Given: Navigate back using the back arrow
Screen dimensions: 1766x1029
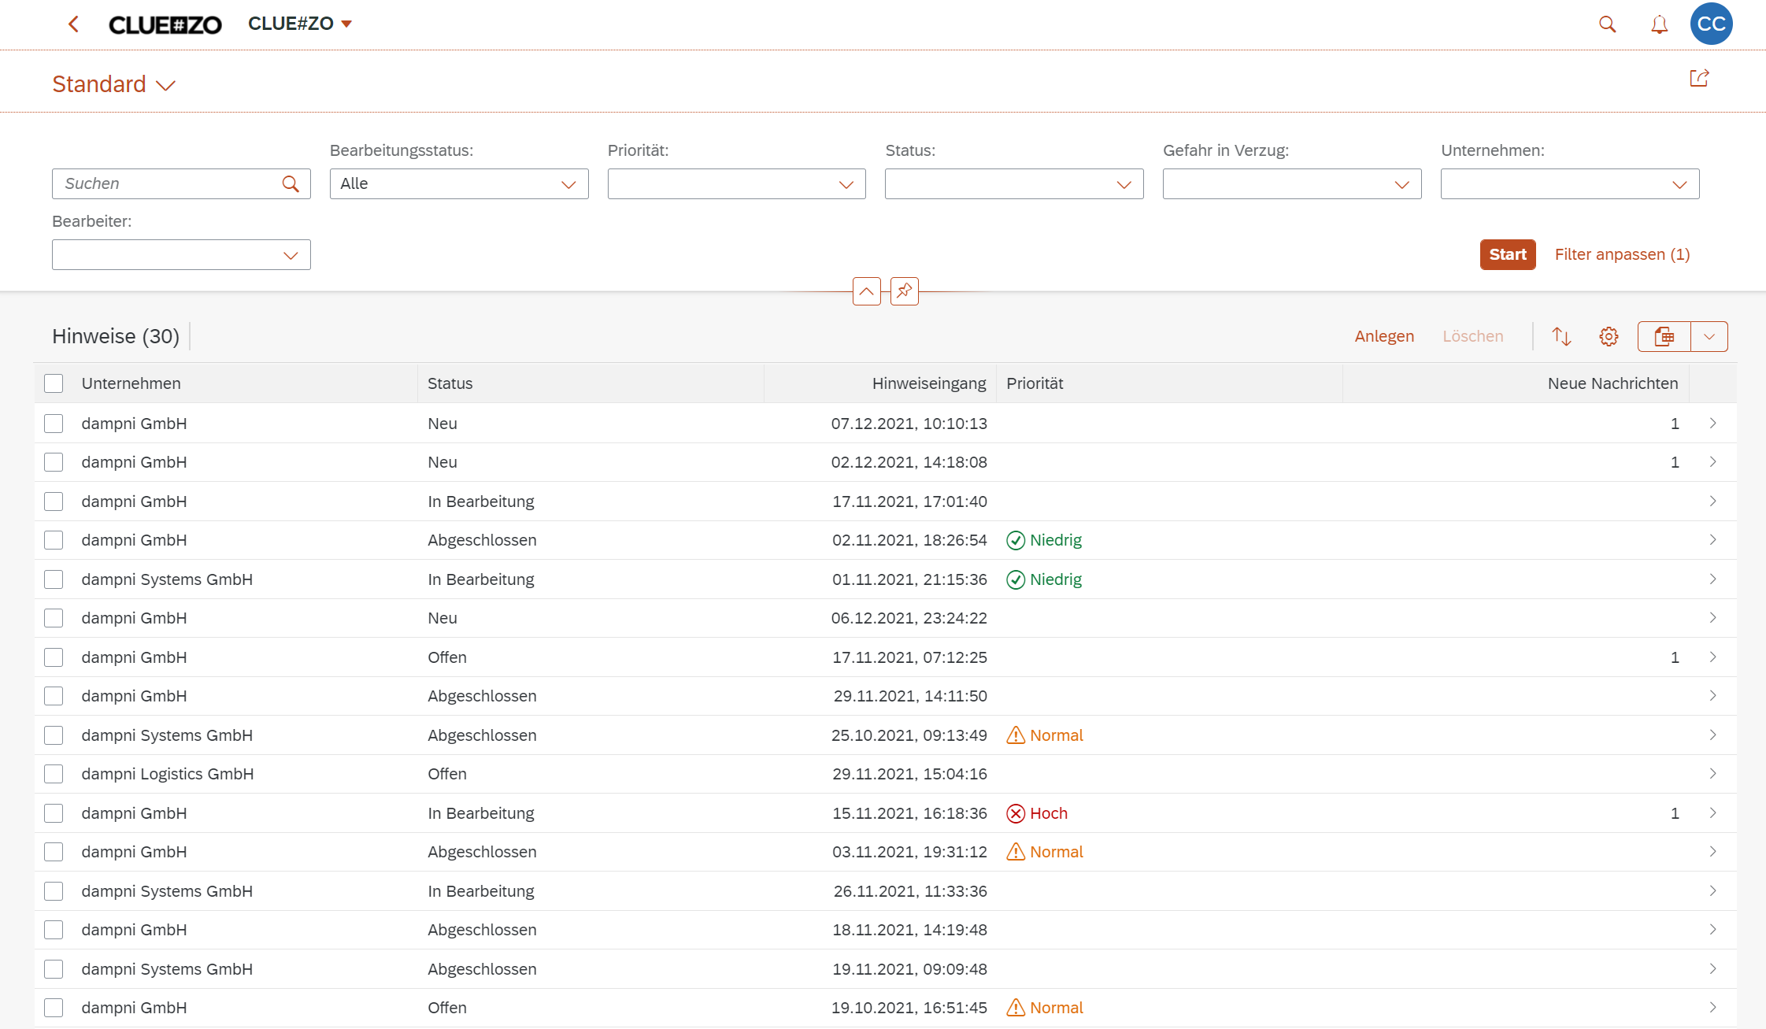Looking at the screenshot, I should [73, 24].
